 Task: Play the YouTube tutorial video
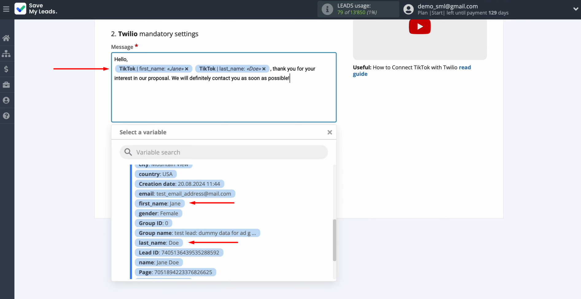419,27
